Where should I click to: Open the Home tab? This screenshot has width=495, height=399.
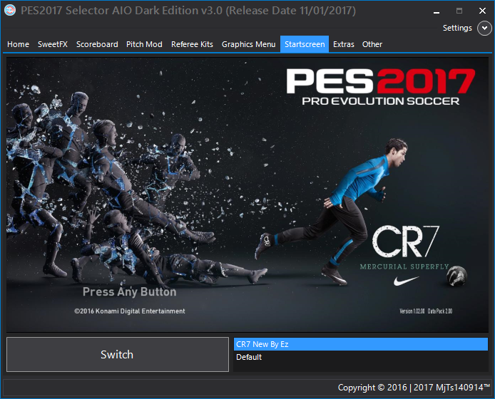click(18, 44)
